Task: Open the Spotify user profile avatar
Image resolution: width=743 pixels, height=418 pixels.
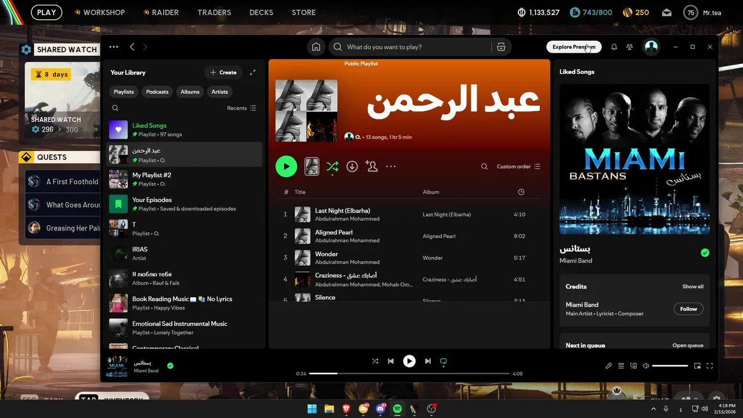Action: coord(651,47)
